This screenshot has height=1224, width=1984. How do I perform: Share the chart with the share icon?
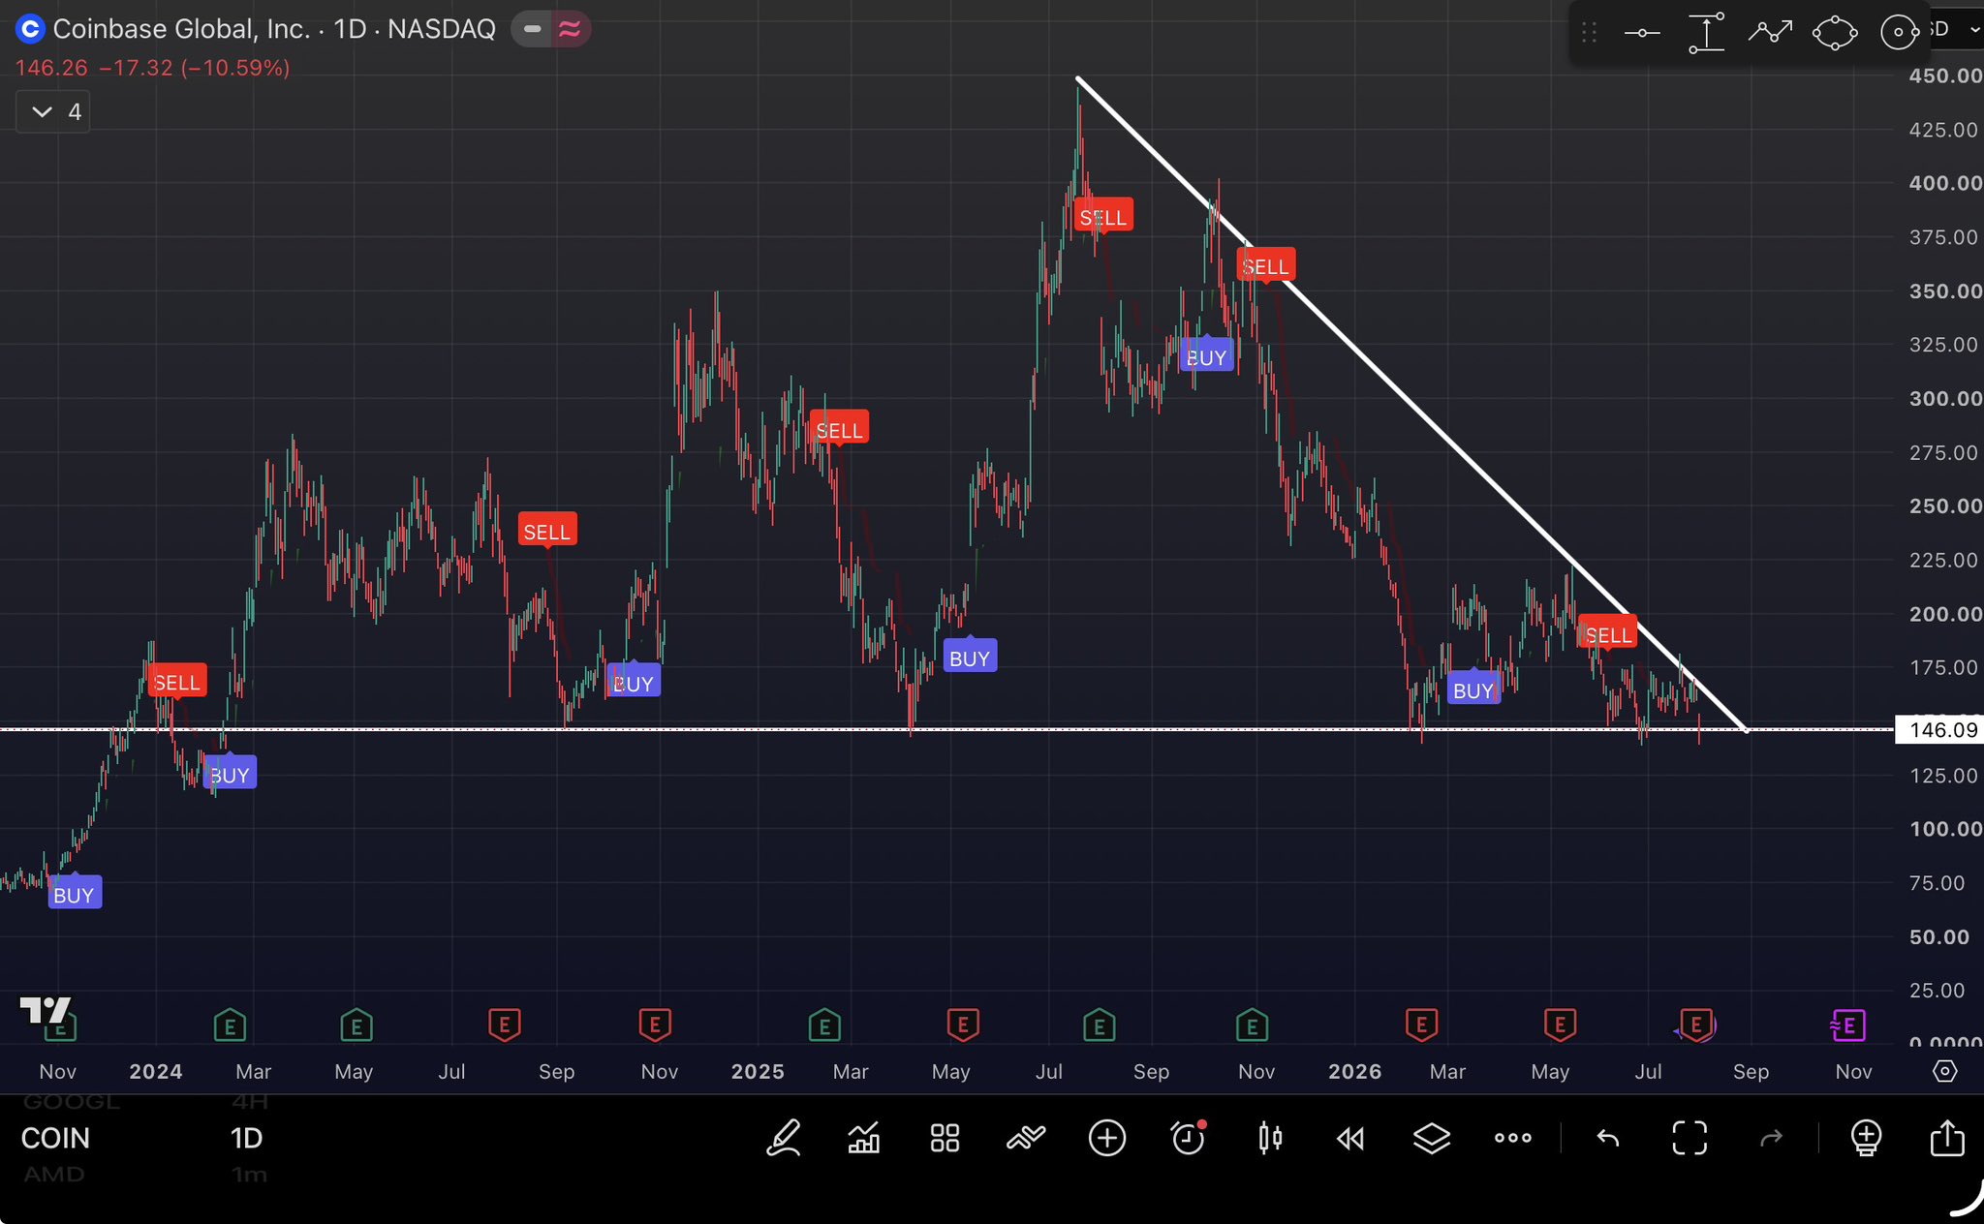coord(1947,1138)
